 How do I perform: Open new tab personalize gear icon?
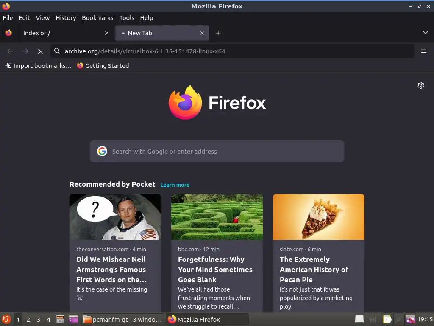(x=421, y=85)
